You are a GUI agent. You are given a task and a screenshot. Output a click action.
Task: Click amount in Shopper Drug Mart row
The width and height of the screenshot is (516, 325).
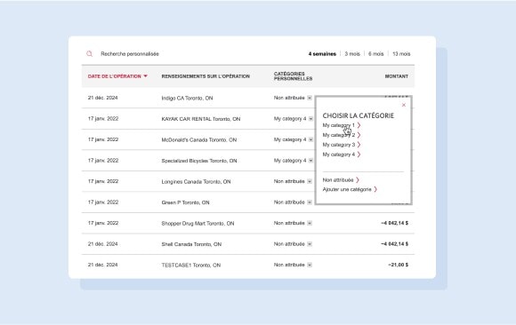click(394, 223)
